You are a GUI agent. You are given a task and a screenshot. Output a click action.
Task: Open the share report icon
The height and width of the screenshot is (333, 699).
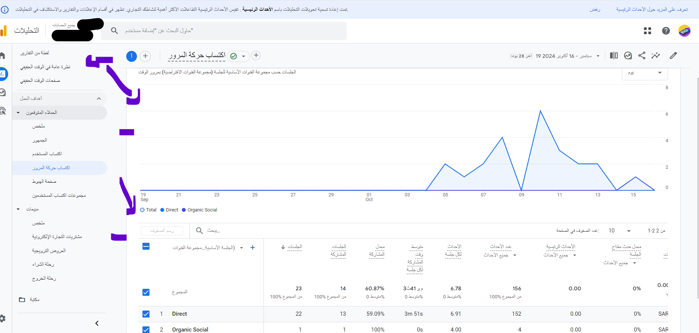point(642,56)
